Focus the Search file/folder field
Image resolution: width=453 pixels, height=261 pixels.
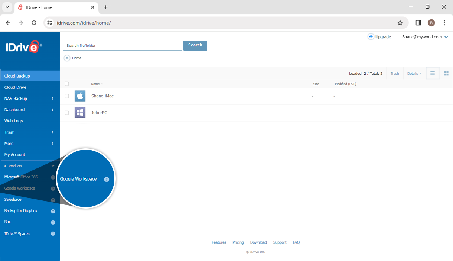point(123,45)
